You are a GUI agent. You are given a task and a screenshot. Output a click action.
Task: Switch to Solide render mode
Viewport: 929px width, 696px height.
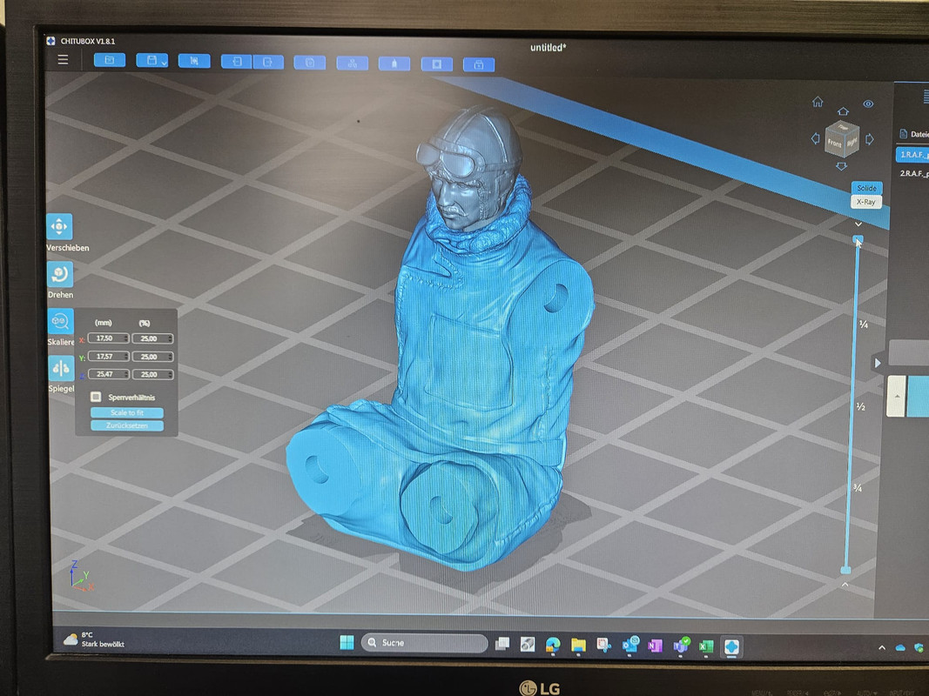click(866, 188)
